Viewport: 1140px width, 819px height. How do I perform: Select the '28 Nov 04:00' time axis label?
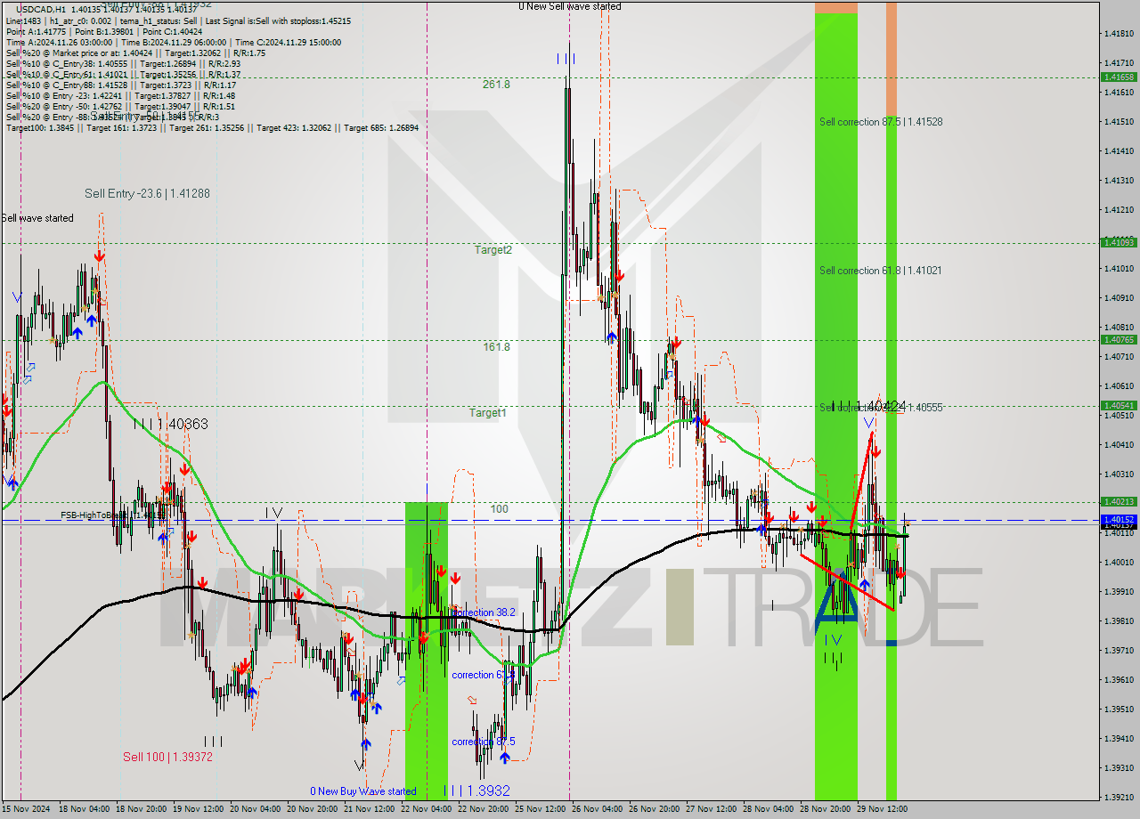tap(769, 809)
